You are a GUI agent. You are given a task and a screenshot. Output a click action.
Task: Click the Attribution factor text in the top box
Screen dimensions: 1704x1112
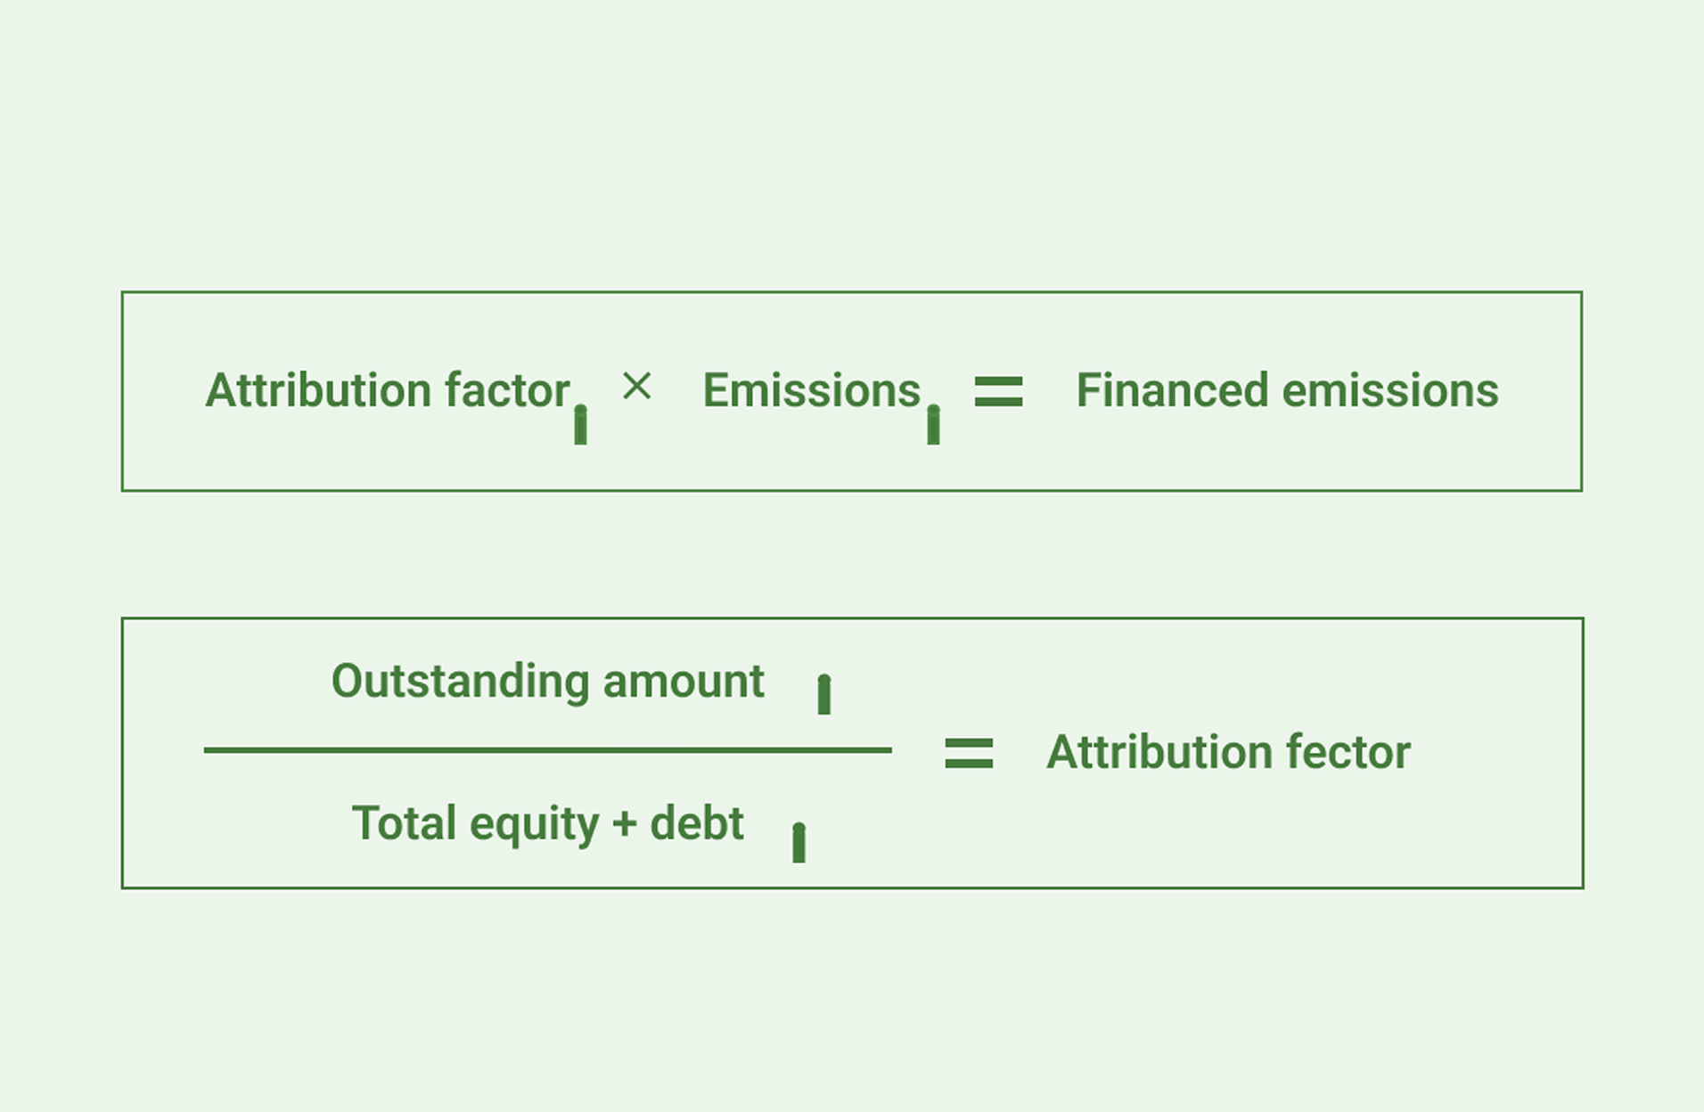[388, 390]
